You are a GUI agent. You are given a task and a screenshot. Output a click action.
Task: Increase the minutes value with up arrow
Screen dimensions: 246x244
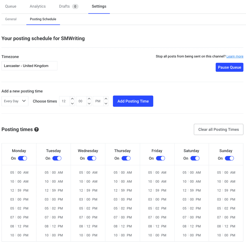[x=89, y=99]
